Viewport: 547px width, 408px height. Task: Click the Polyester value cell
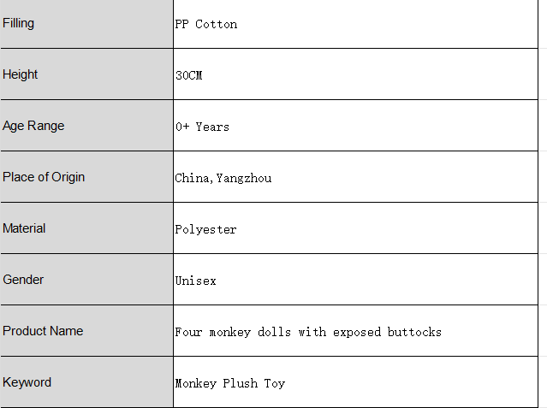355,228
